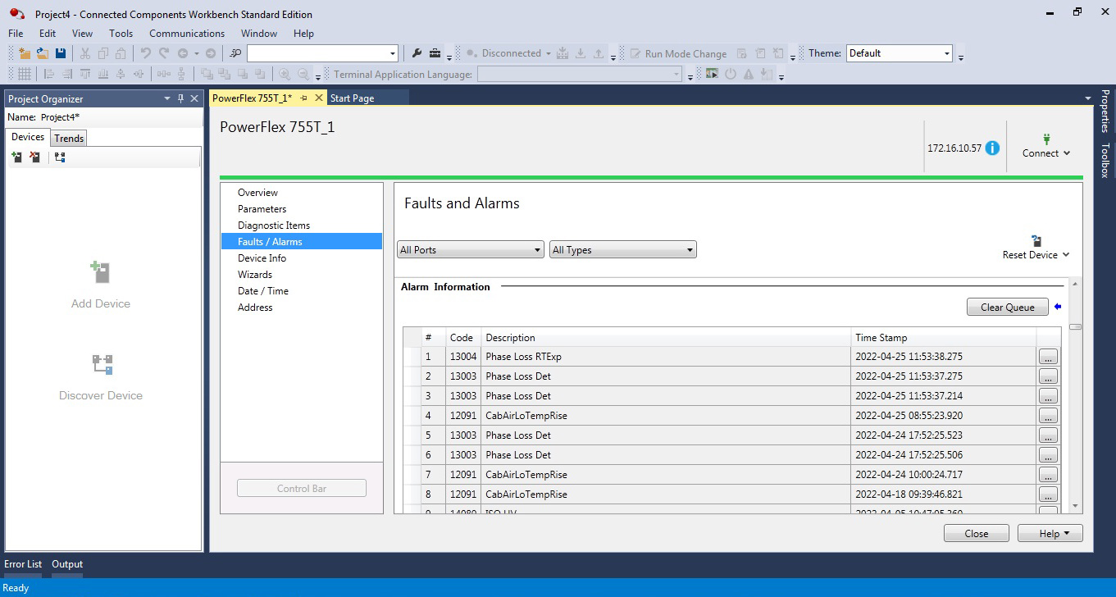
Task: Click the Reset Device icon
Action: pyautogui.click(x=1036, y=241)
